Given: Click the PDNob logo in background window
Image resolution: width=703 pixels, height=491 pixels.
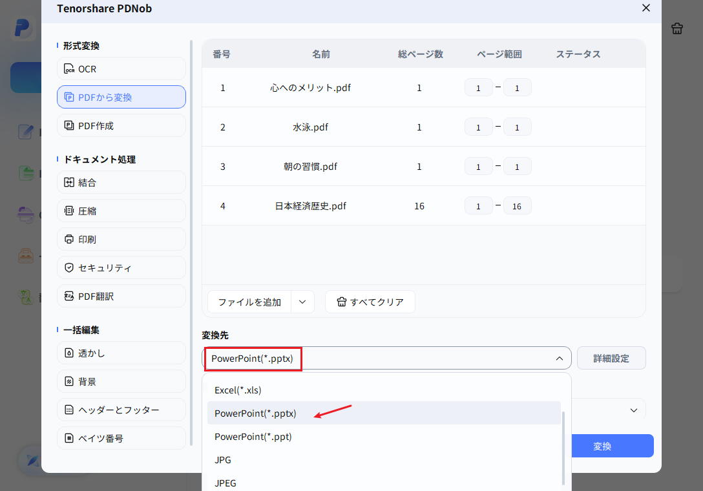Looking at the screenshot, I should pyautogui.click(x=23, y=28).
